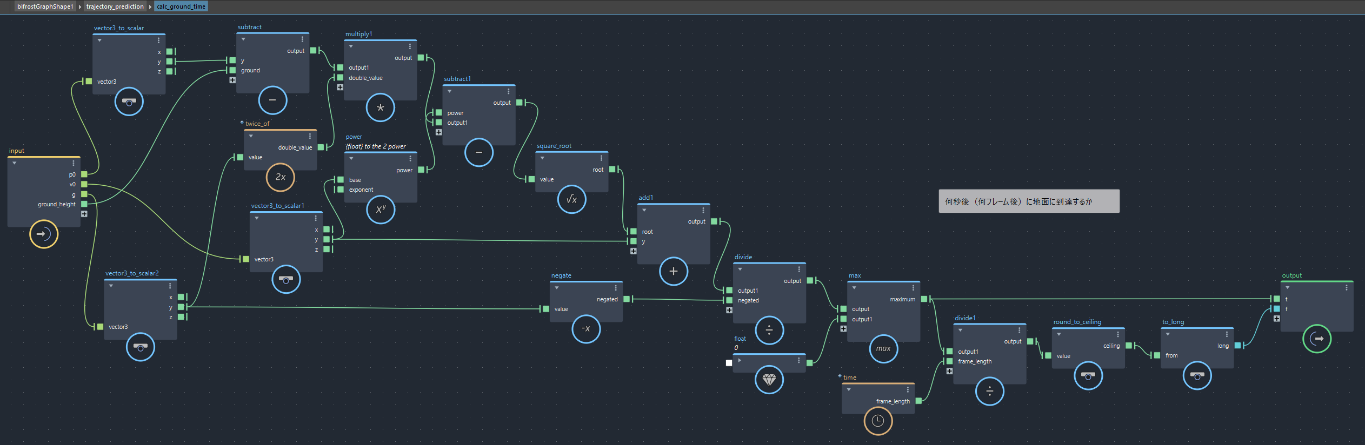Click the negate -x node icon

tap(585, 329)
